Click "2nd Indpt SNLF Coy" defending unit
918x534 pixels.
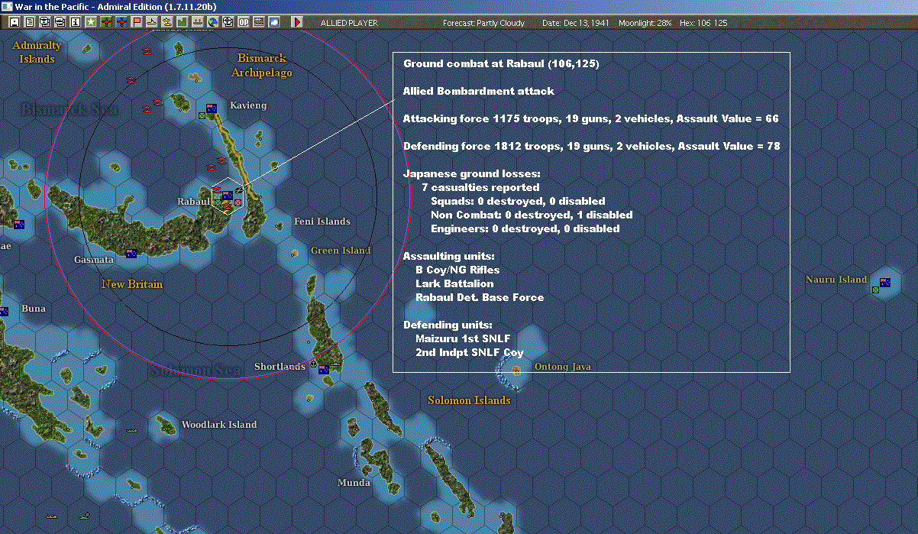[x=470, y=352]
